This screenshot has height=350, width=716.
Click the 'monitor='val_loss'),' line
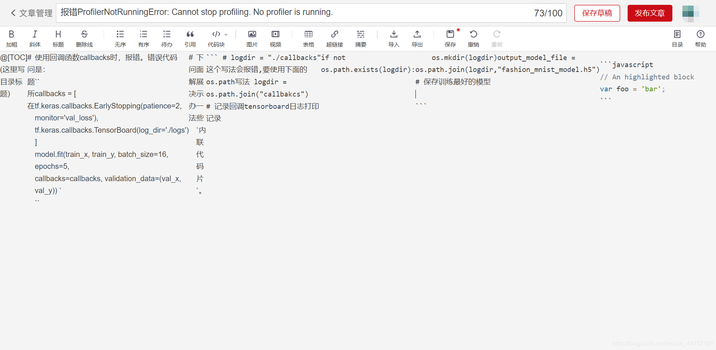pos(66,118)
